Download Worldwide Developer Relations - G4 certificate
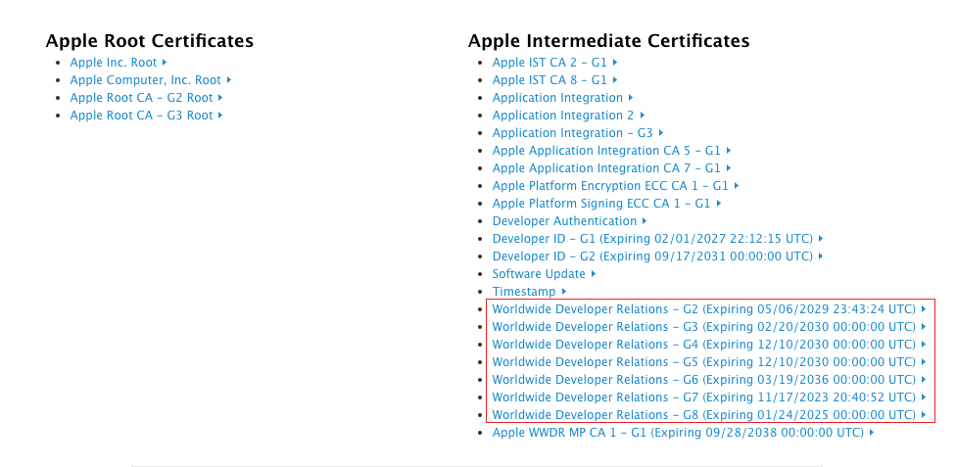The width and height of the screenshot is (956, 467). coord(709,345)
